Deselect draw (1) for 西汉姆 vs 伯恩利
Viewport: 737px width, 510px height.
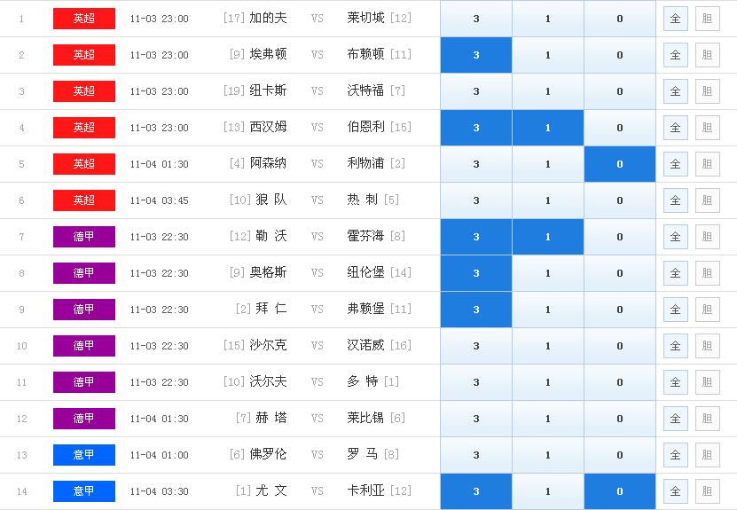coord(548,128)
